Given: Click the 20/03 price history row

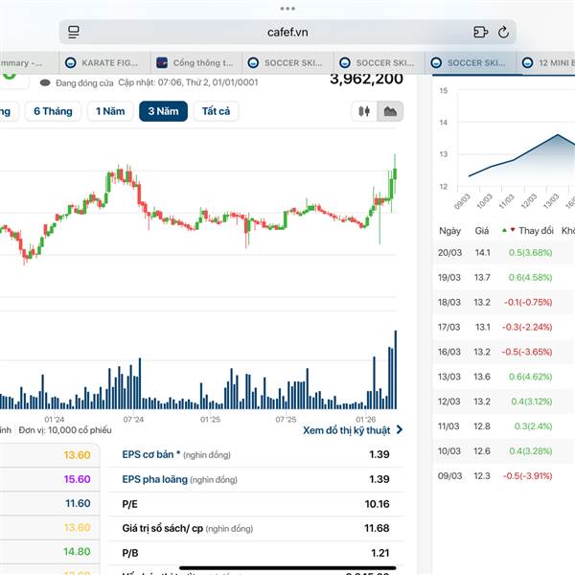Looking at the screenshot, I should (504, 253).
